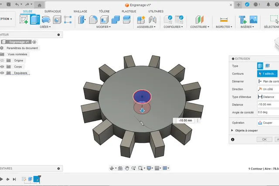
Task: Select the Insert Fastener tool
Action: click(242, 20)
